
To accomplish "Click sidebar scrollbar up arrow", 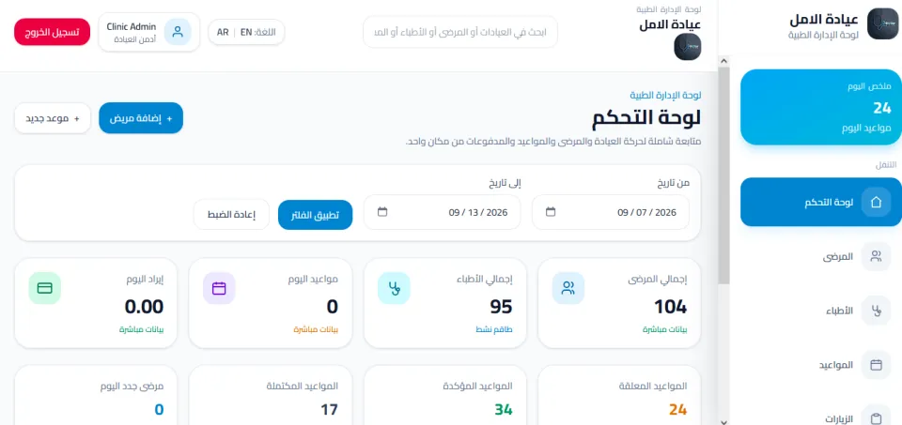I will [x=723, y=61].
